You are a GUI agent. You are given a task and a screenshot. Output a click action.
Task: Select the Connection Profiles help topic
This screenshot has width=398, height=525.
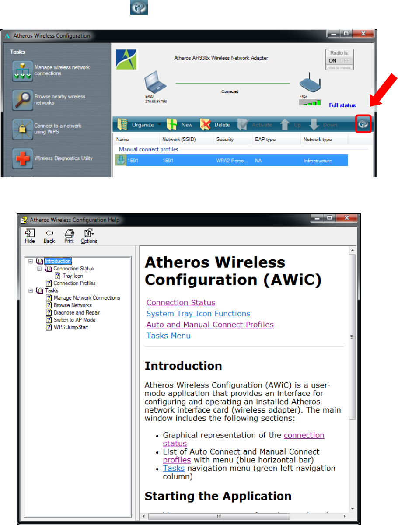pos(74,283)
